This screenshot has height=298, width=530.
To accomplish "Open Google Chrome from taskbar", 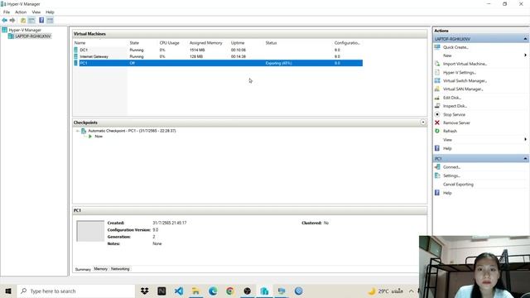I will (230, 291).
